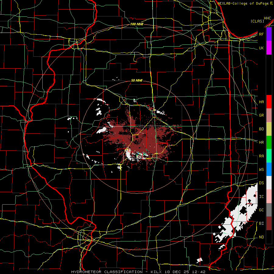The height and width of the screenshot is (274, 274).
Task: Click the KILX station identifier
Action: 156,272
